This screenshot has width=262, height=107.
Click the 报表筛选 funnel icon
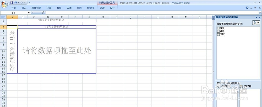[x=219, y=87]
